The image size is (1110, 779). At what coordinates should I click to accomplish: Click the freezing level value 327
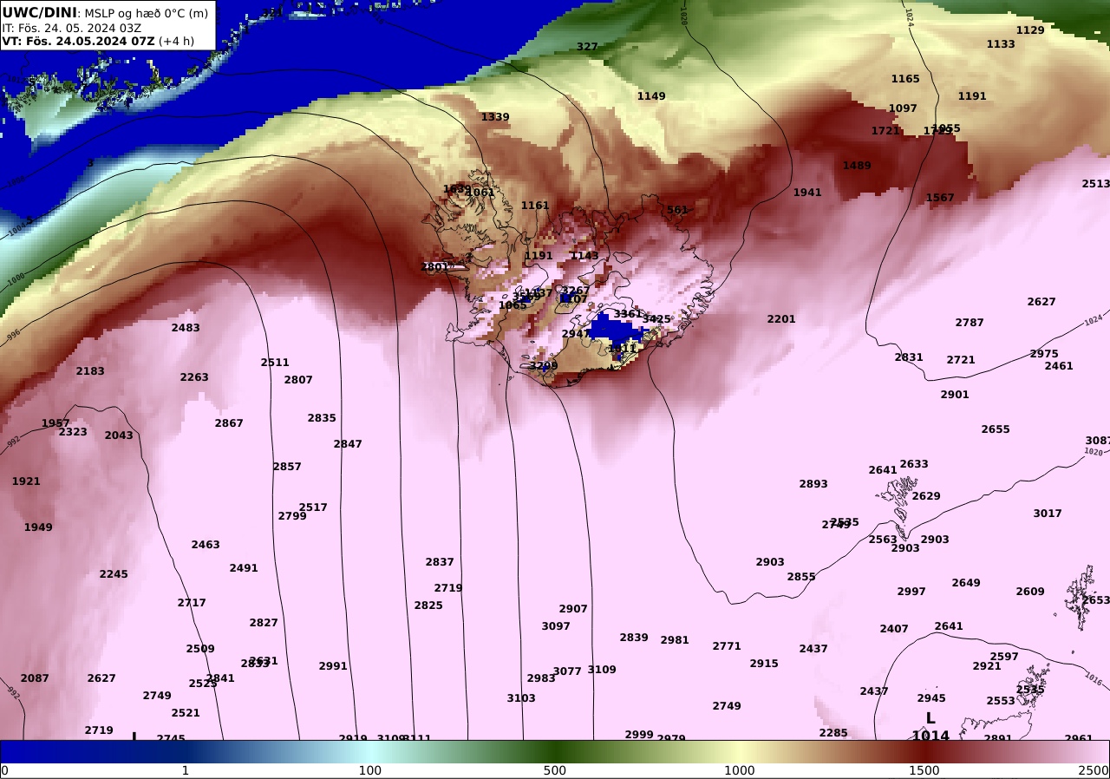click(x=587, y=47)
